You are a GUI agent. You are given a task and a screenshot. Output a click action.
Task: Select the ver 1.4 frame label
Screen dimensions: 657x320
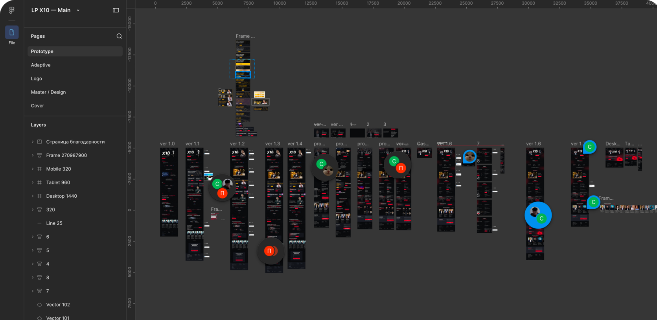(x=295, y=144)
